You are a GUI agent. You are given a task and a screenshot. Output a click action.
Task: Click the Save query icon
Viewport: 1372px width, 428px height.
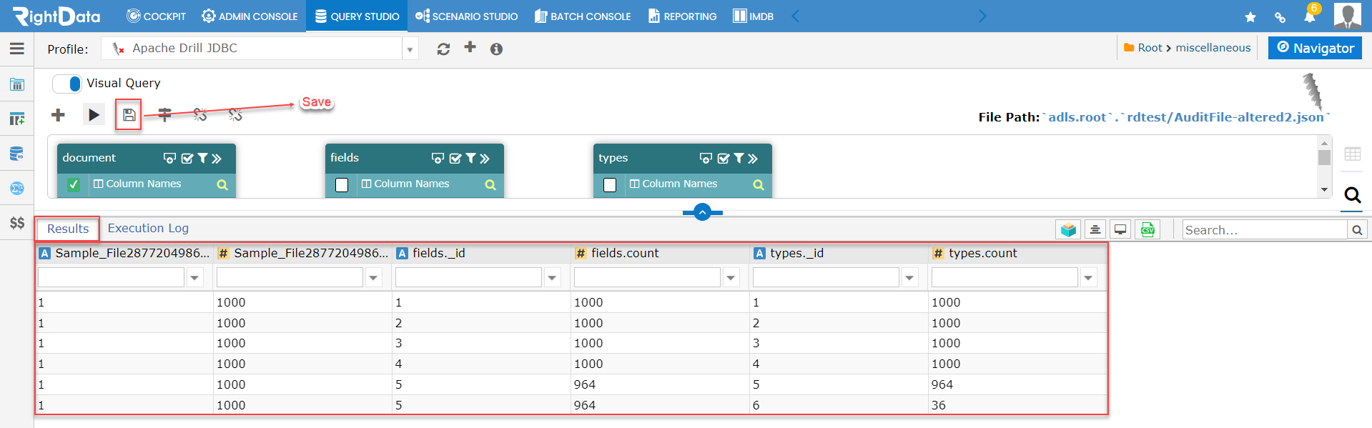(x=129, y=115)
